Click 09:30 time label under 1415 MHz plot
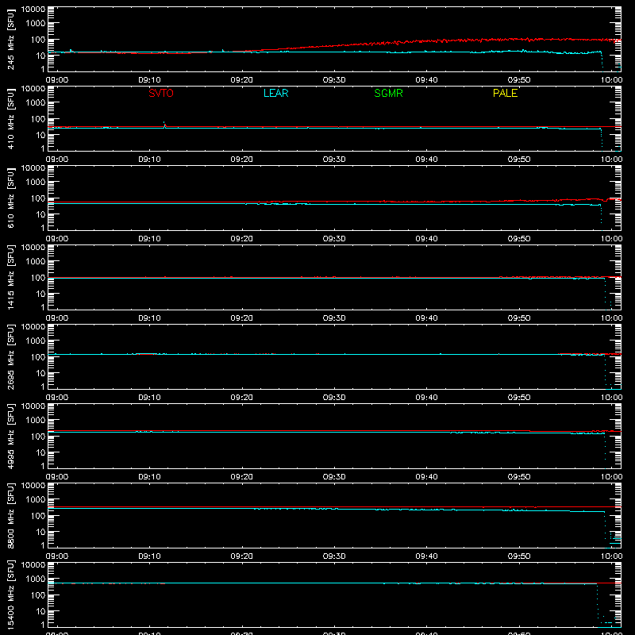635x635 pixels. 334,318
